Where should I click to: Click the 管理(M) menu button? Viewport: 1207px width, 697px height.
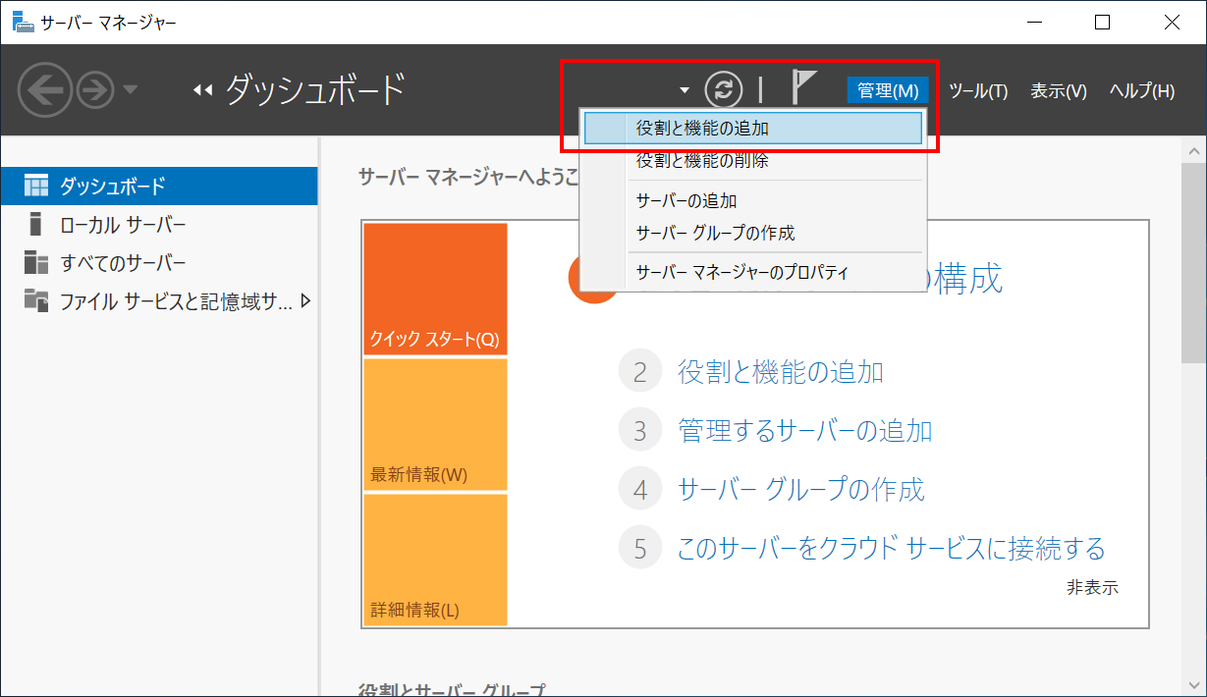pos(887,90)
